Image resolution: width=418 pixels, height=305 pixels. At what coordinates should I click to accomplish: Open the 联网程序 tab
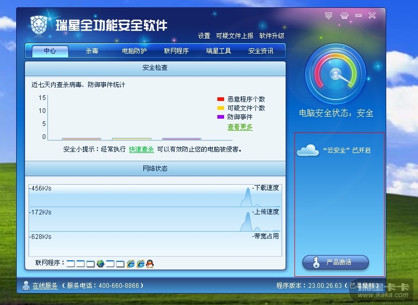pos(176,51)
